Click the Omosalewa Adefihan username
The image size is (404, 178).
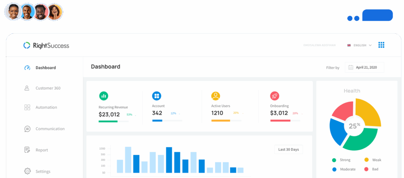tap(319, 45)
